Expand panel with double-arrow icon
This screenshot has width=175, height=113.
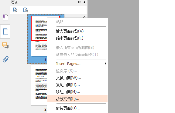click(x=80, y=2)
